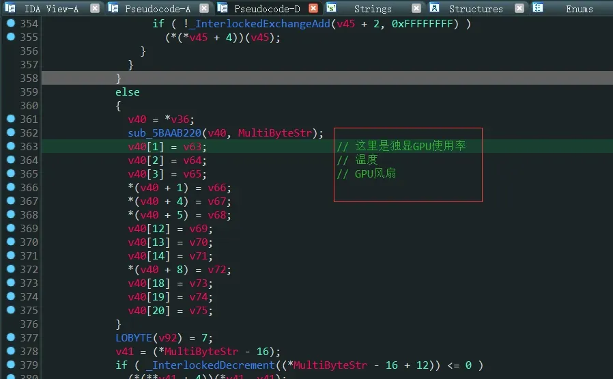
Task: Close the Pseudocode-A tab
Action: pos(204,8)
